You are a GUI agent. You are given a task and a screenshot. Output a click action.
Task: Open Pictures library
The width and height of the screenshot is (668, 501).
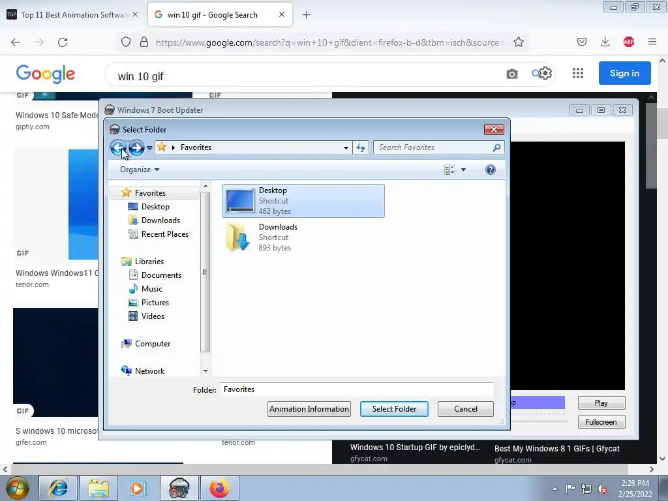point(155,303)
